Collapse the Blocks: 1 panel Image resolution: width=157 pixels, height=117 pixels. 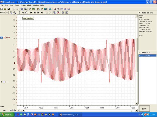pos(140,53)
